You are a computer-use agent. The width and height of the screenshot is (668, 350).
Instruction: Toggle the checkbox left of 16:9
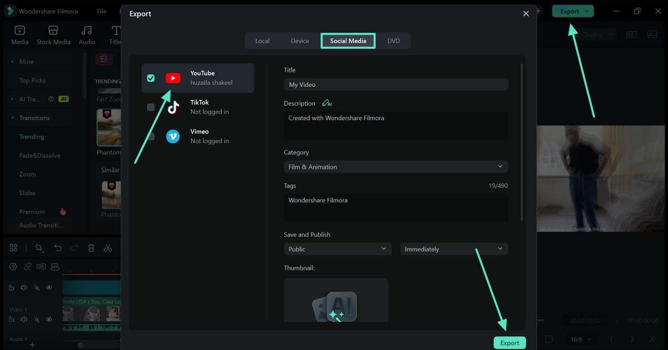click(549, 339)
